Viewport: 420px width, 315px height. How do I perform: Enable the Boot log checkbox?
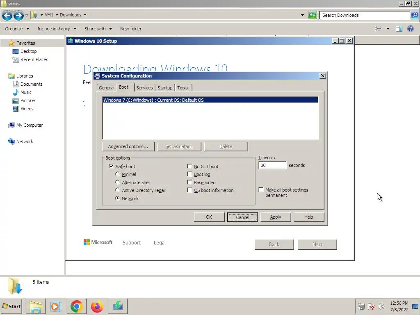189,174
